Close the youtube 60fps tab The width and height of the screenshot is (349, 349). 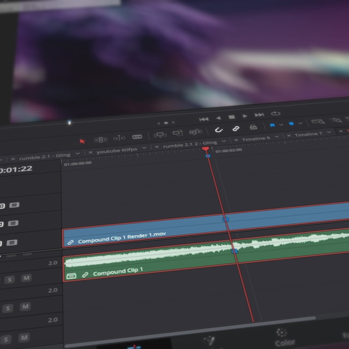(x=90, y=153)
